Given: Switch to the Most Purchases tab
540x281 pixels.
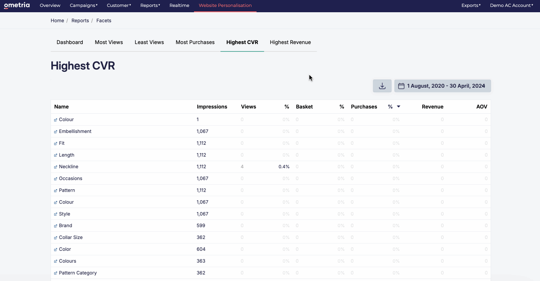Looking at the screenshot, I should [x=195, y=42].
